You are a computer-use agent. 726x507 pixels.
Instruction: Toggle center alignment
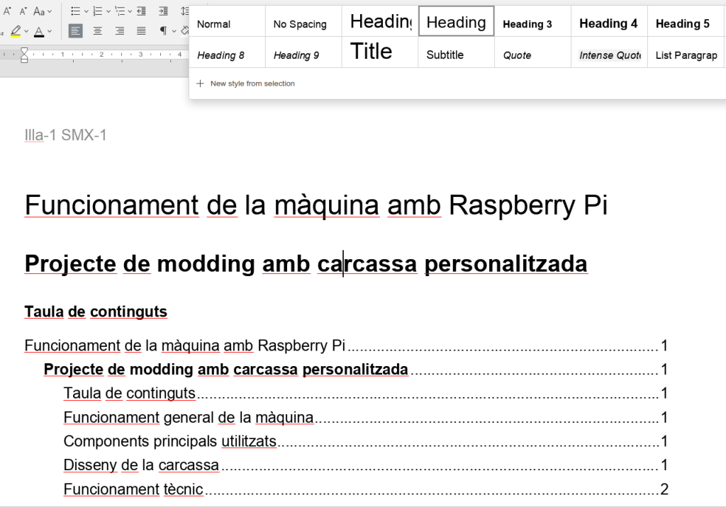[97, 31]
